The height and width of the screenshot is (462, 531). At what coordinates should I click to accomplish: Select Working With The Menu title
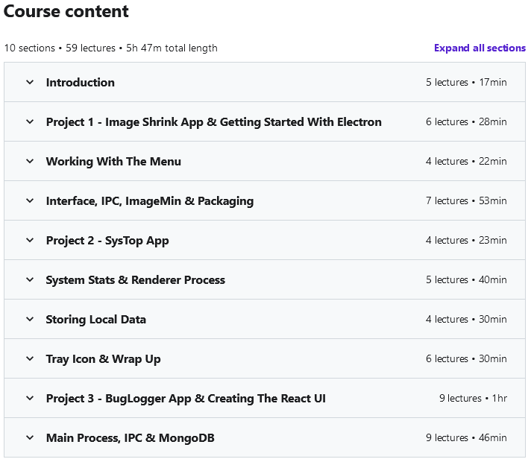[113, 162]
